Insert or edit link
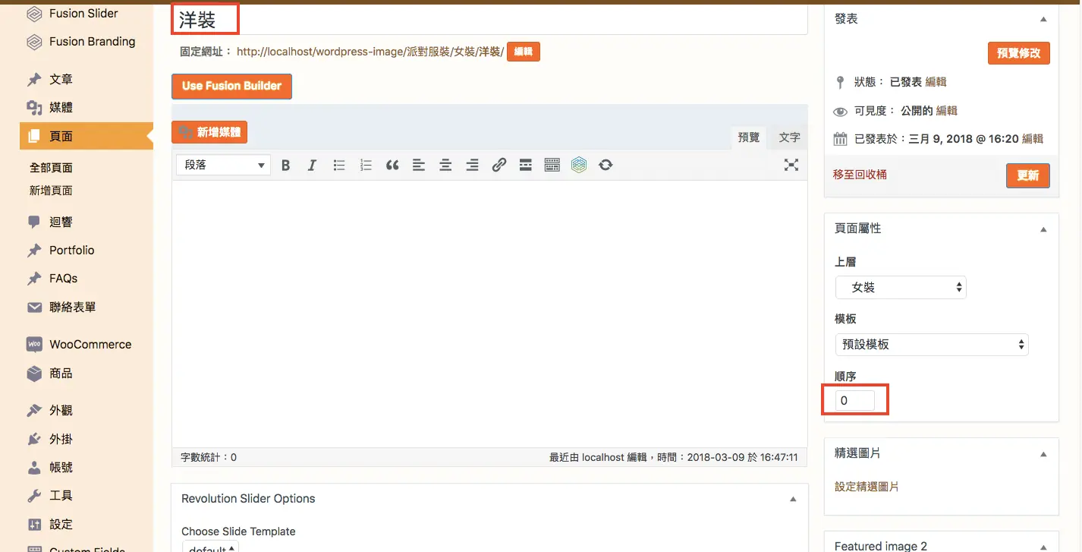Image resolution: width=1082 pixels, height=552 pixels. coord(499,165)
